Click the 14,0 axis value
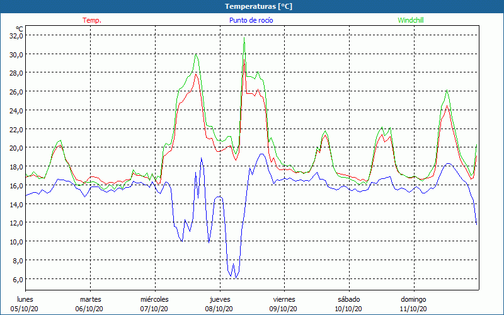The image size is (504, 315). click(x=16, y=204)
